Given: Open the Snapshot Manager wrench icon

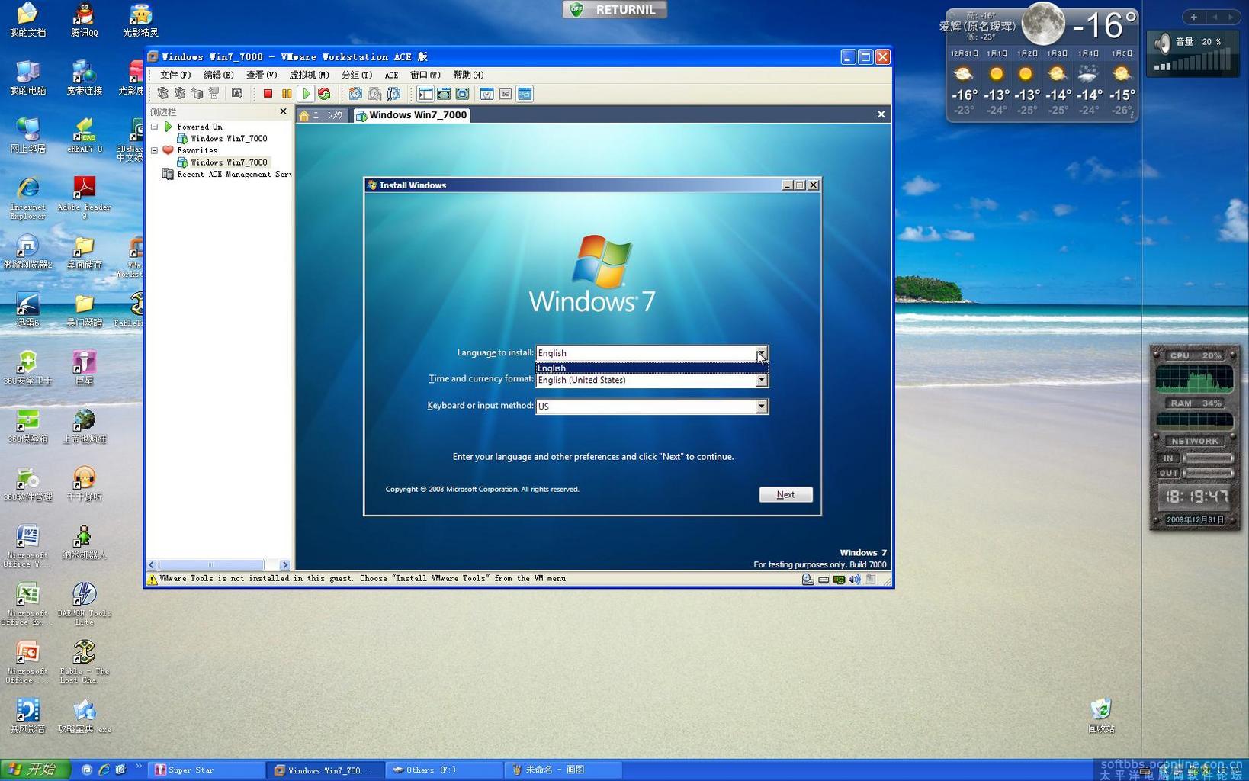Looking at the screenshot, I should (393, 94).
